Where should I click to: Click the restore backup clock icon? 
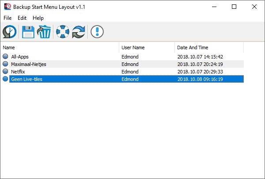(10, 32)
